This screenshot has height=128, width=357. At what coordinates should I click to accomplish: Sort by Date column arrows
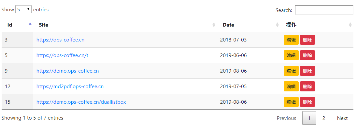coord(277,25)
